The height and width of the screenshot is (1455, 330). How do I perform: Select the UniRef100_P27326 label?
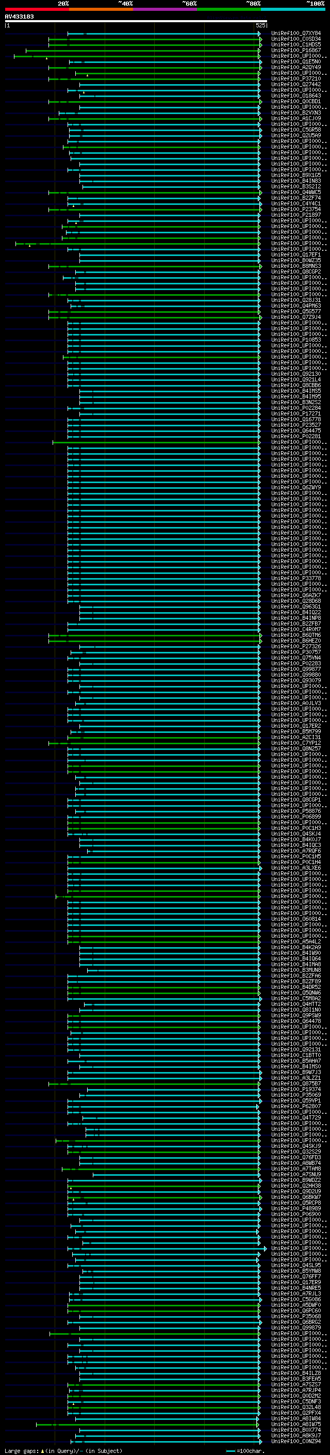(296, 646)
